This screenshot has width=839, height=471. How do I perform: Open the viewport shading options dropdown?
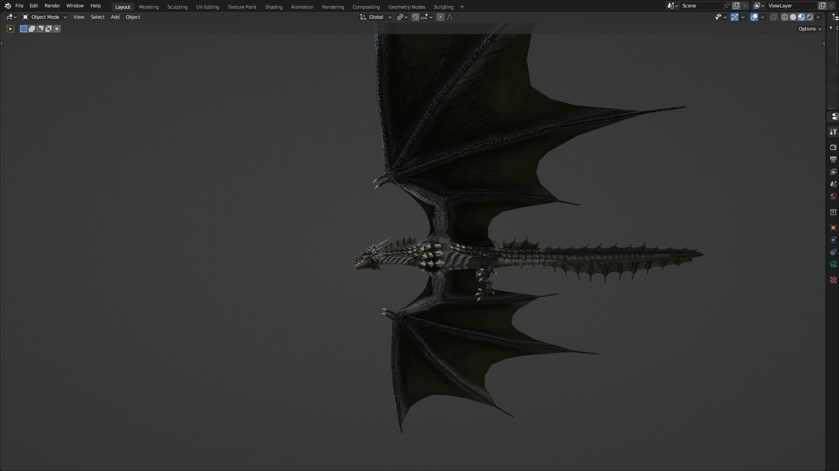[x=818, y=17]
